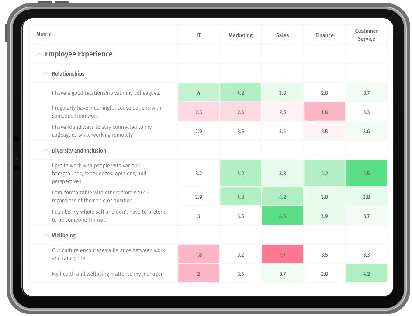The width and height of the screenshot is (412, 316).
Task: Click Sales 4.2 comfortable with others cell
Action: pos(283,196)
